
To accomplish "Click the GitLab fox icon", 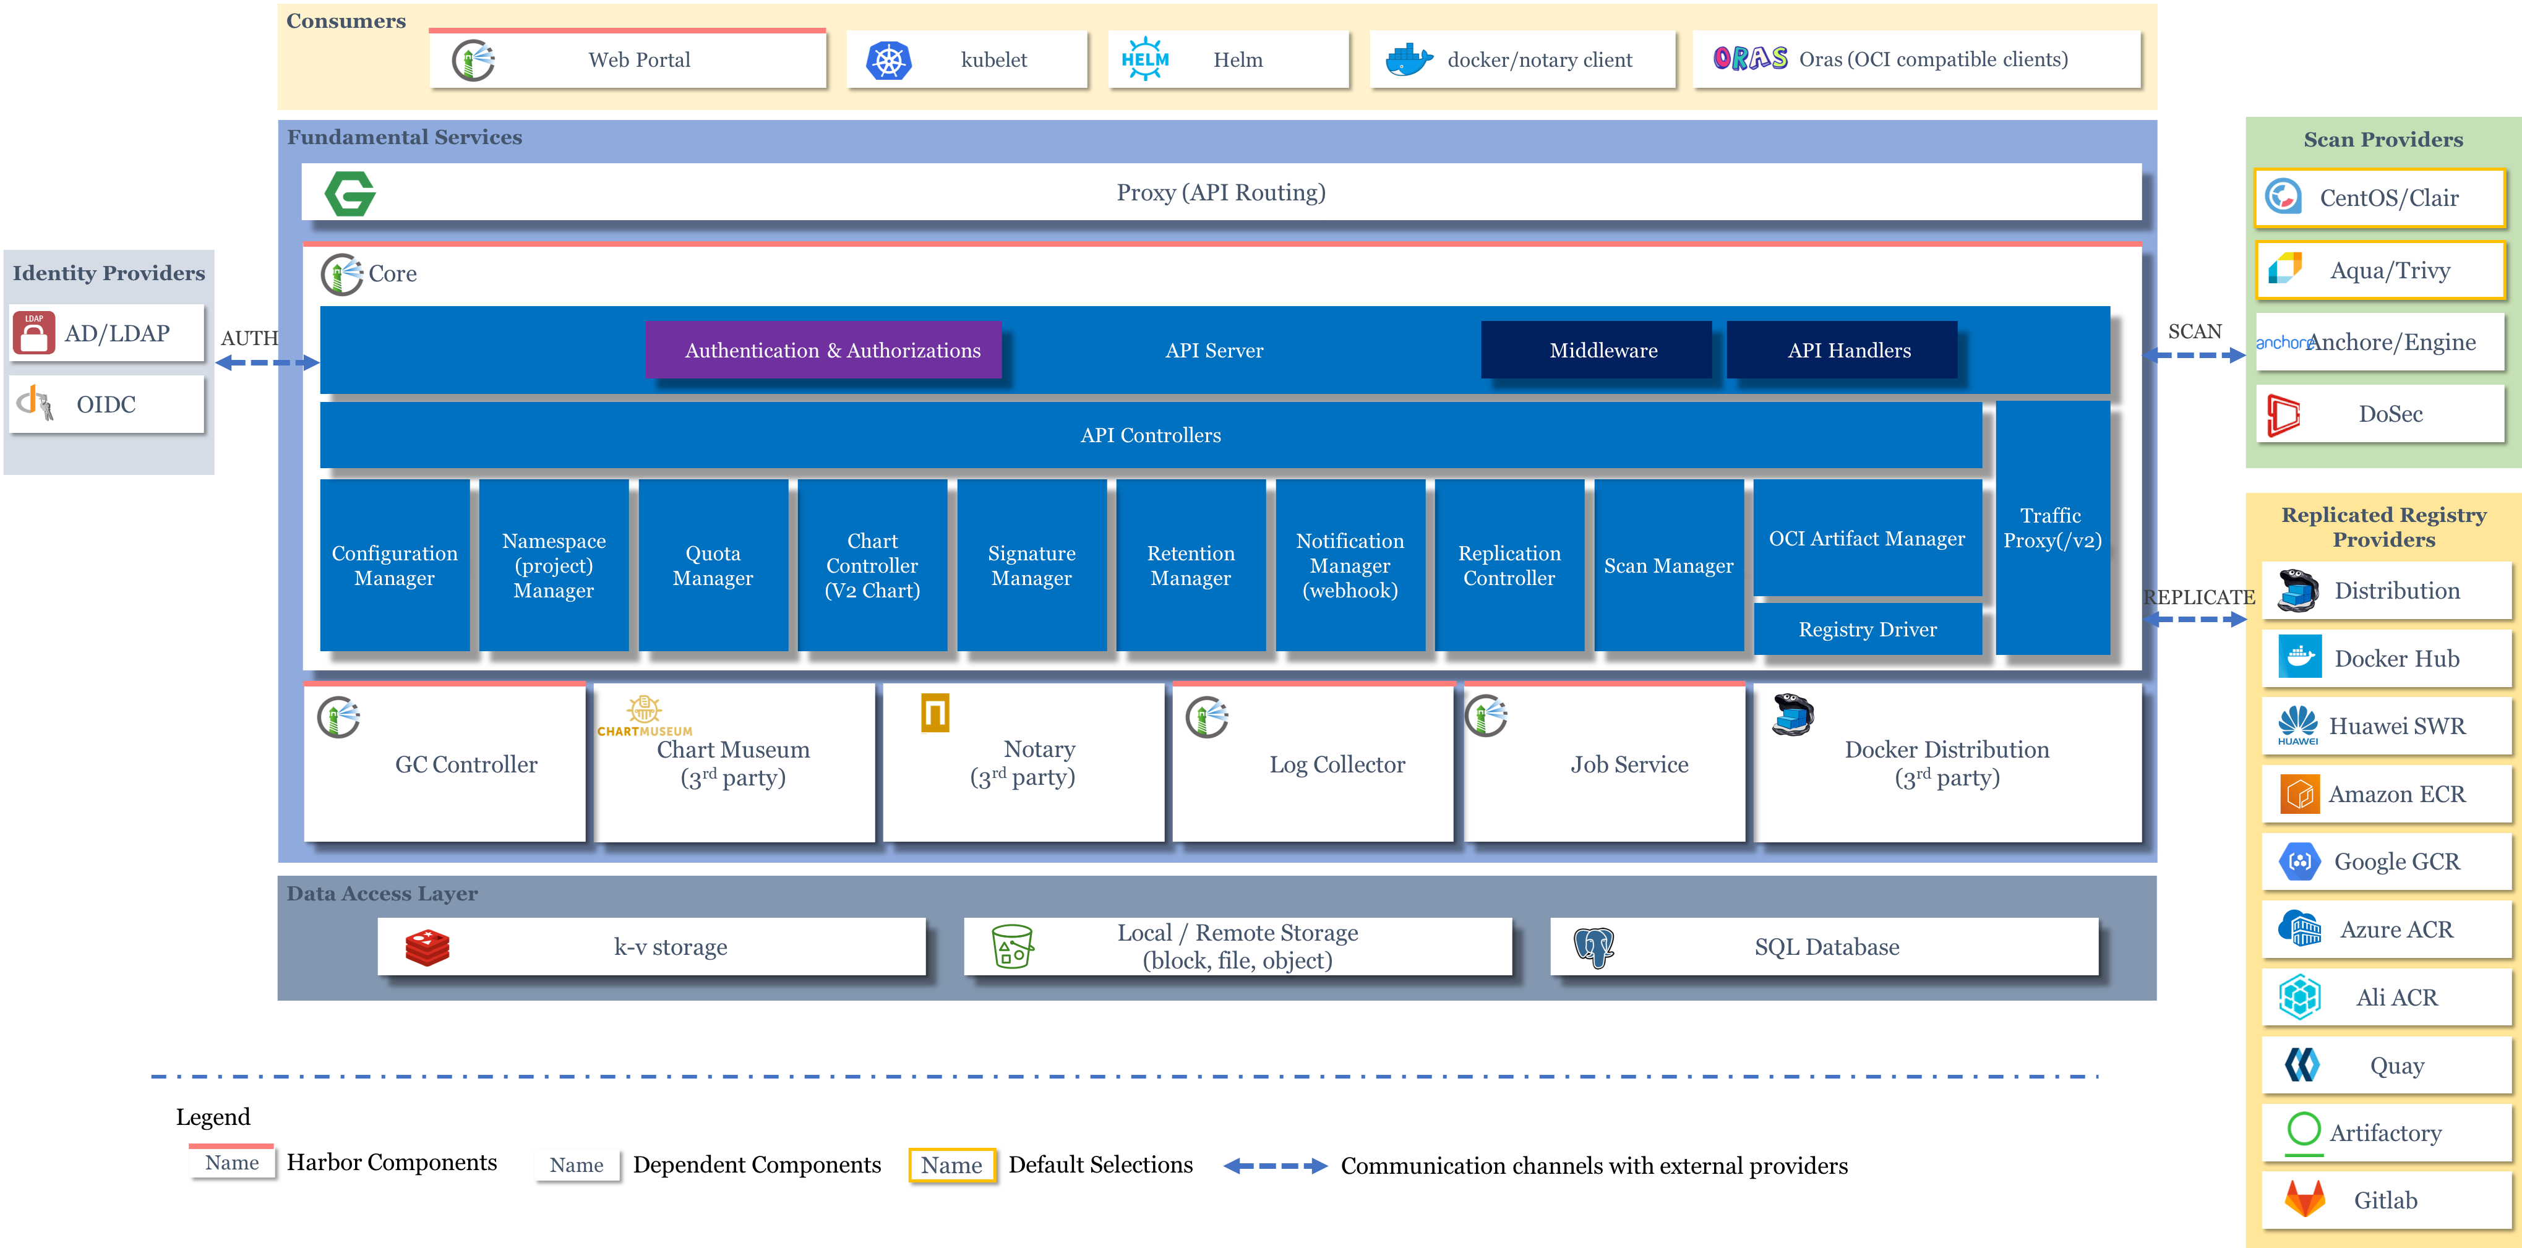I will pyautogui.click(x=2304, y=1199).
